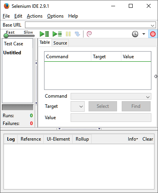Select the Log tab

pyautogui.click(x=11, y=139)
